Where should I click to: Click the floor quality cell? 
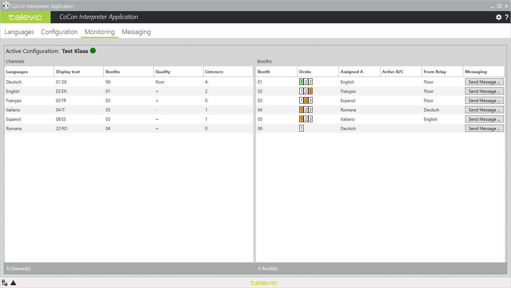tap(160, 82)
